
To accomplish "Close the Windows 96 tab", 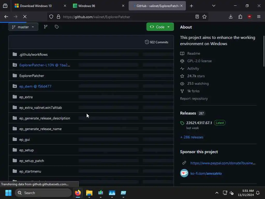I will pos(123,6).
